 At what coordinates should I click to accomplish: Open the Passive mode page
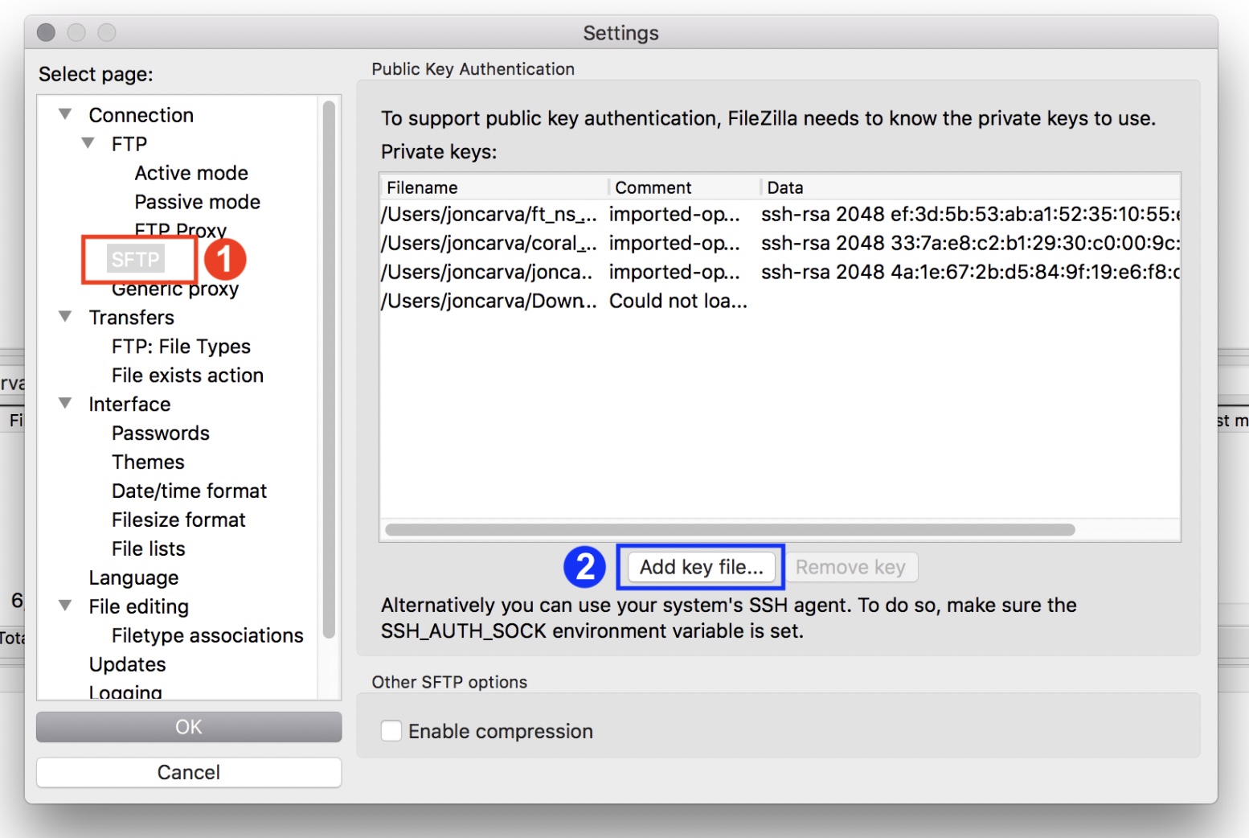pyautogui.click(x=197, y=202)
